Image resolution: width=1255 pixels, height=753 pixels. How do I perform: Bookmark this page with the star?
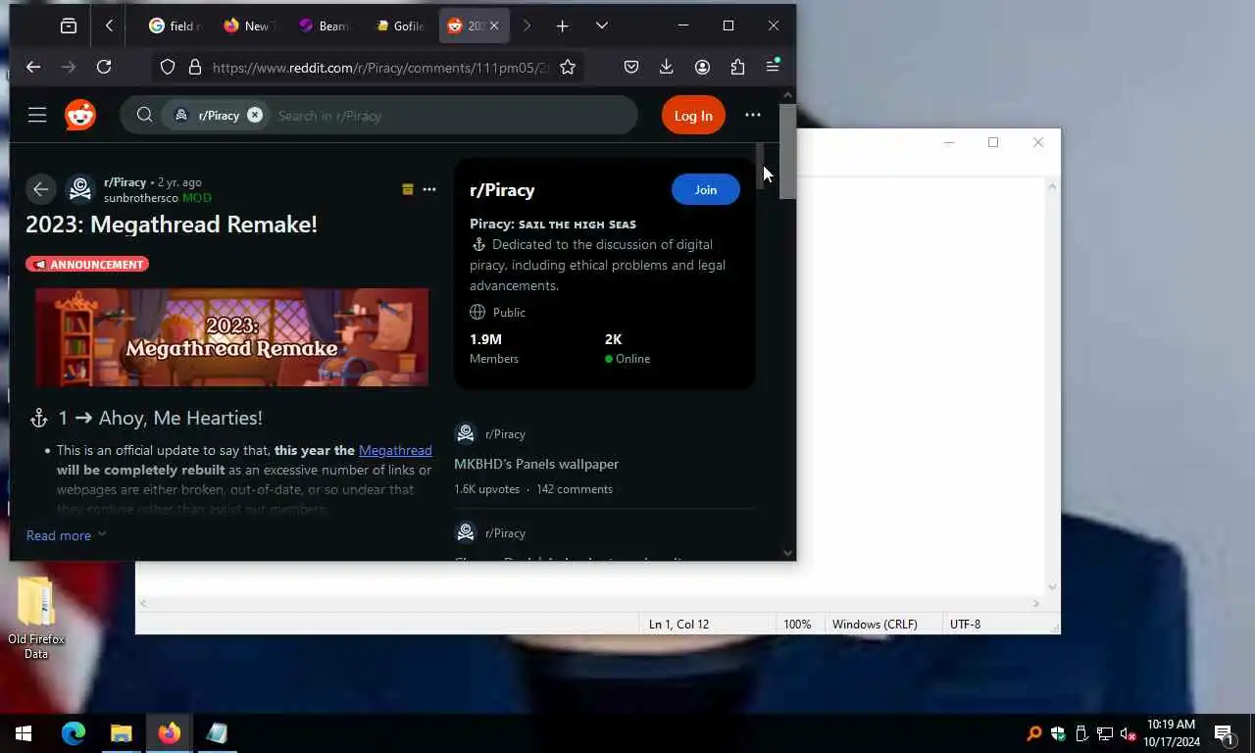pos(567,67)
